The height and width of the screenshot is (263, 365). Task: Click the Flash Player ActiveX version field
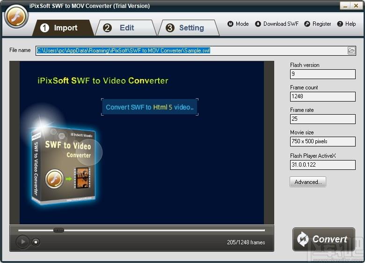pos(322,165)
